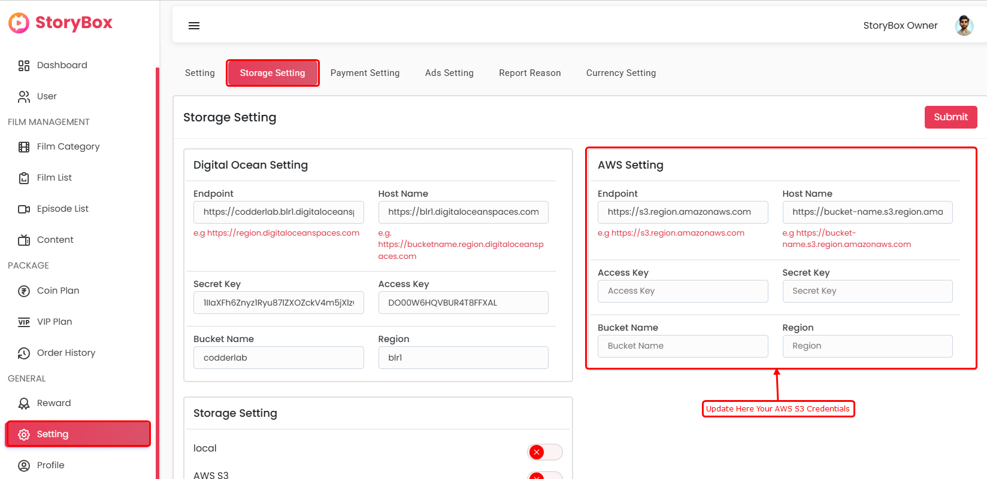
Task: Open the Ads Setting tab
Action: 449,73
